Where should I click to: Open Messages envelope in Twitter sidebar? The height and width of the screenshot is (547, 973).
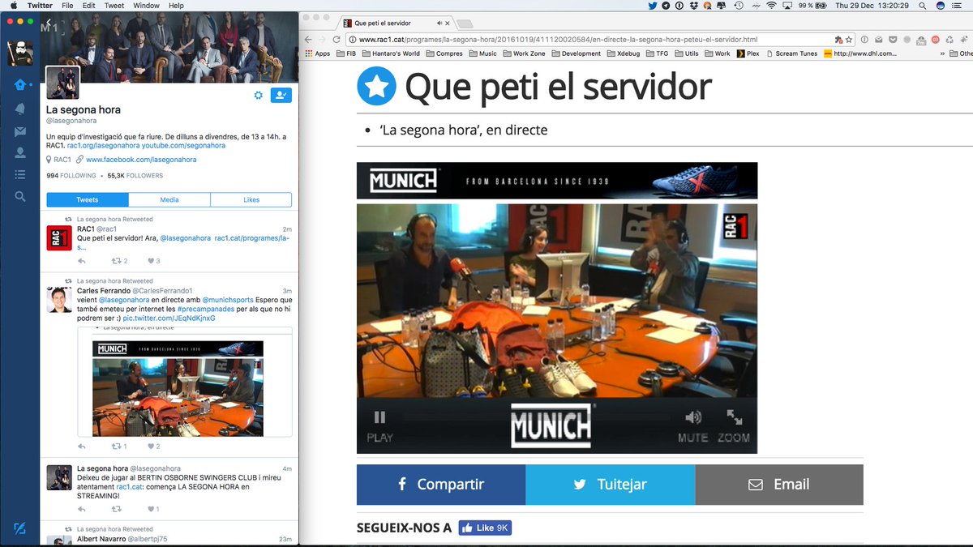(19, 131)
